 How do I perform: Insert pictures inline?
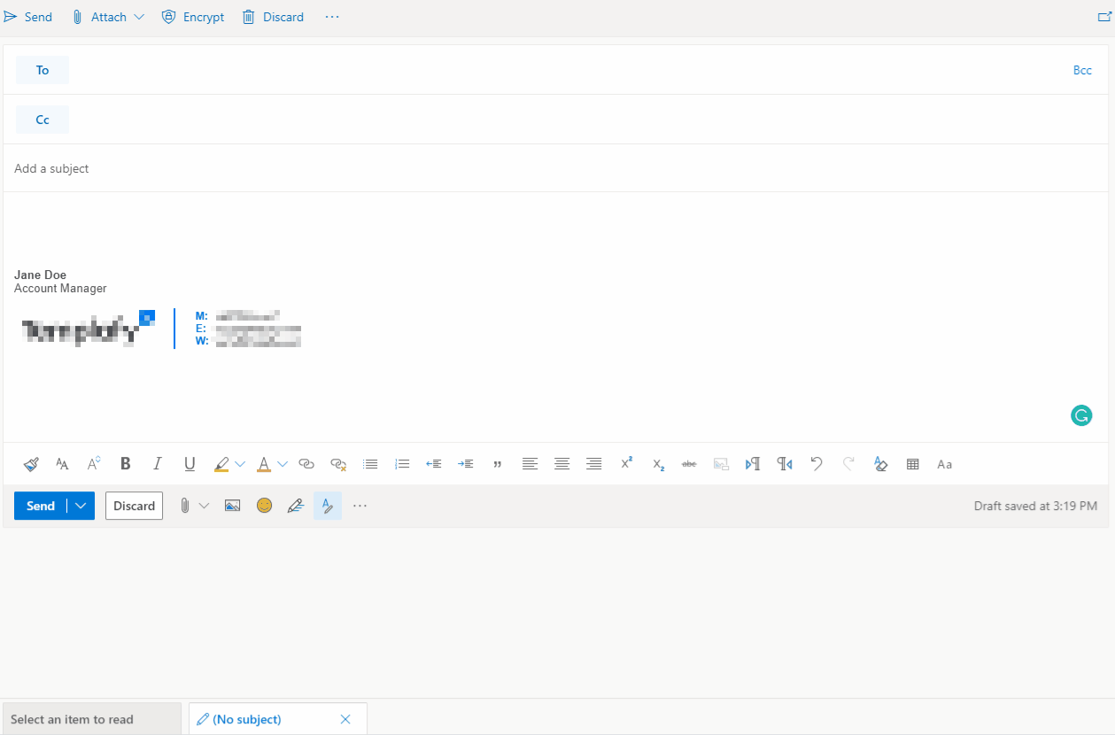click(232, 506)
